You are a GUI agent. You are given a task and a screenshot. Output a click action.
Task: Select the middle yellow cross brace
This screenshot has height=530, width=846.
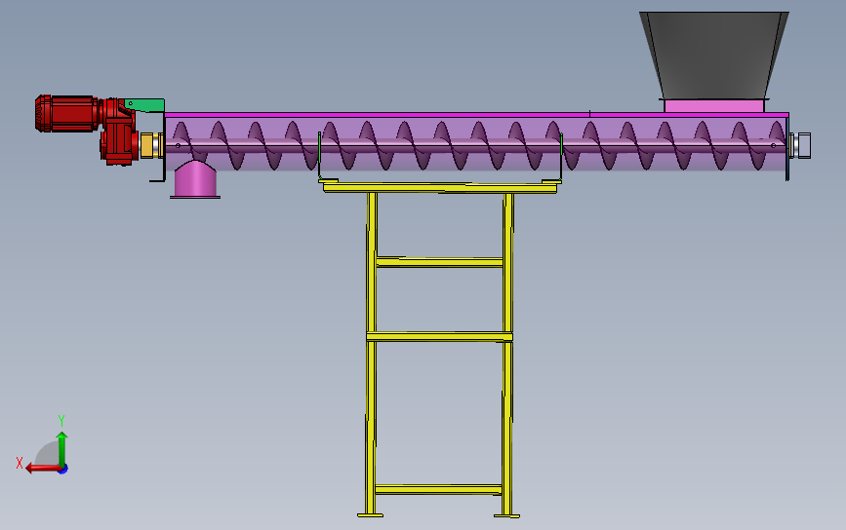click(439, 337)
